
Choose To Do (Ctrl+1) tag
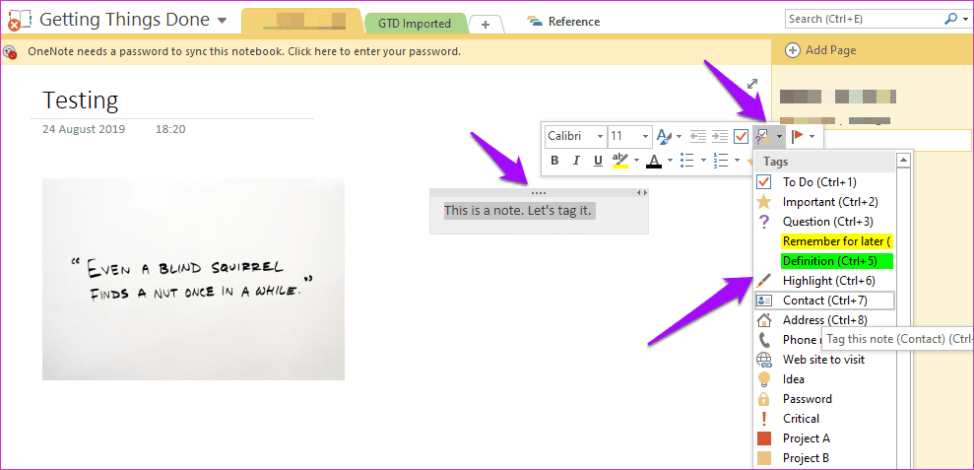click(824, 182)
